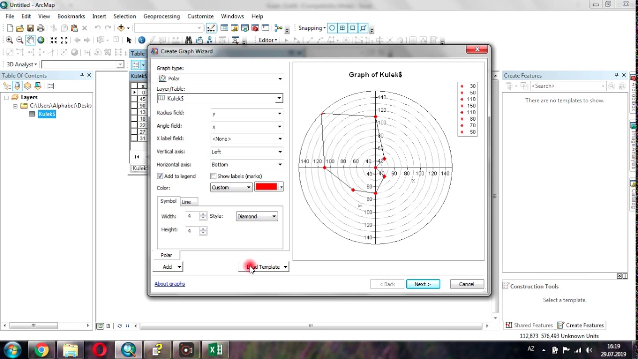Open the Editor Toolbar icon
Screen dimensions: 638x359
tap(211, 28)
